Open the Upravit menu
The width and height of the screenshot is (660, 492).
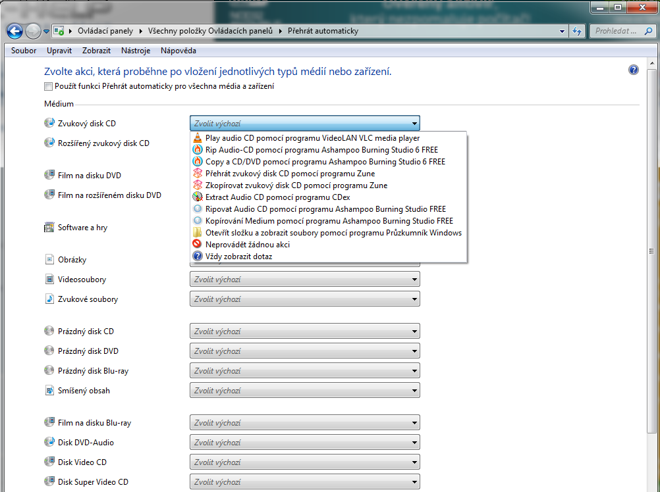pos(59,51)
